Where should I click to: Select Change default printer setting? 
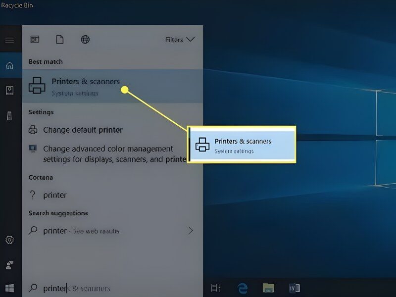(x=83, y=130)
